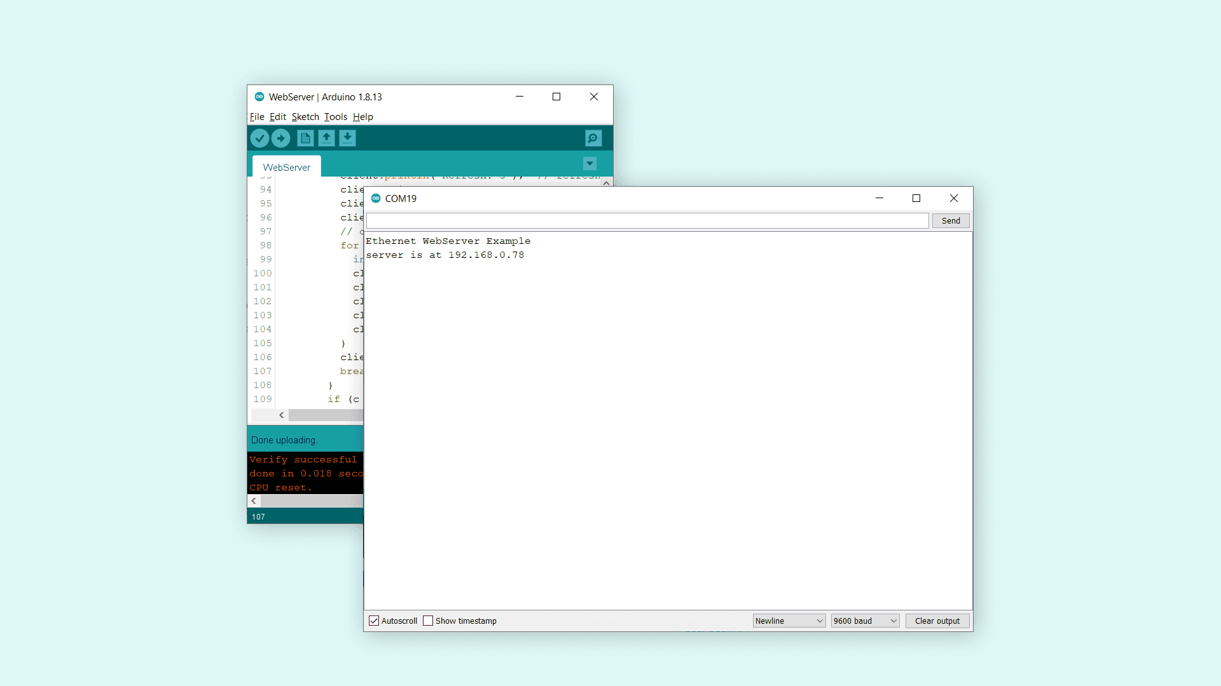Click the Clear output button

click(x=937, y=621)
